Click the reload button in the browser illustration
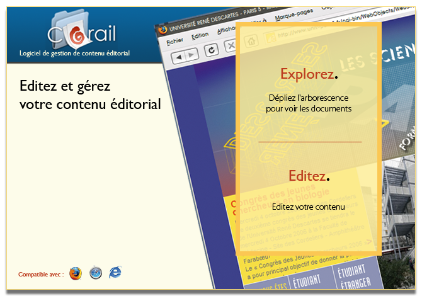 [212, 50]
